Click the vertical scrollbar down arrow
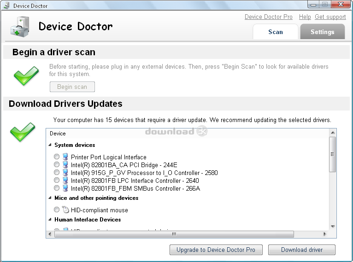 [x=333, y=227]
